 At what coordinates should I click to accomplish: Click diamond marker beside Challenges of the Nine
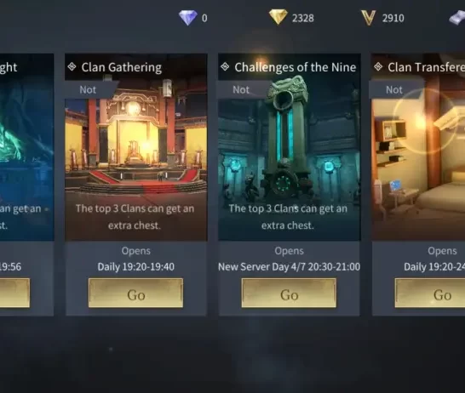pos(225,66)
